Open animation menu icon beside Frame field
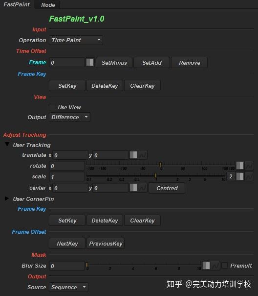Image resolution: width=258 pixels, height=296 pixels. 90,62
